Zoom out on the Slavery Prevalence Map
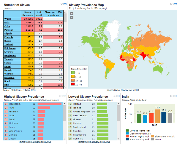180x144 pixels. pyautogui.click(x=72, y=18)
